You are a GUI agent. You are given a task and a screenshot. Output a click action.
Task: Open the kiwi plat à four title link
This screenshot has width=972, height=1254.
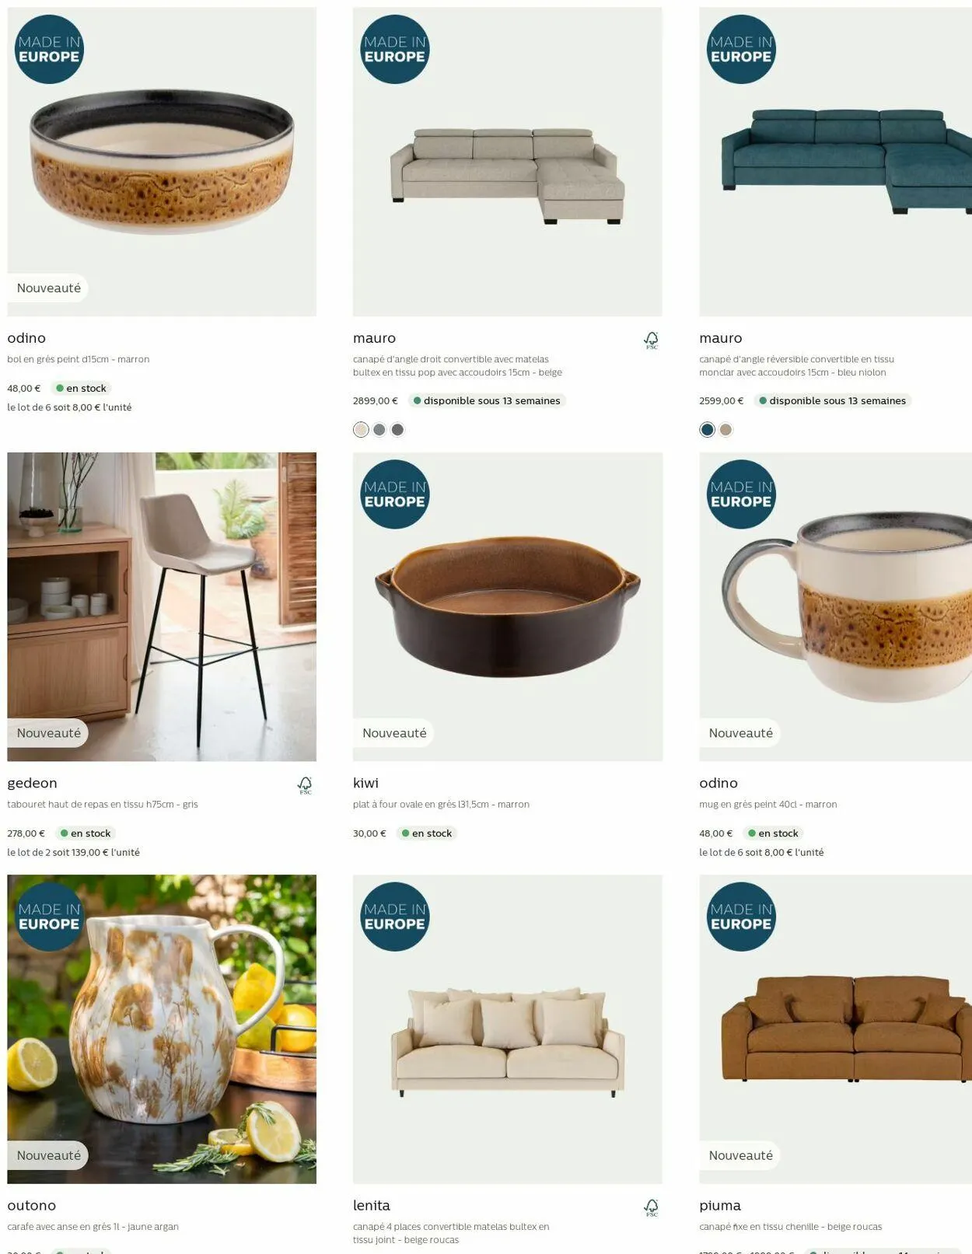[x=365, y=783]
